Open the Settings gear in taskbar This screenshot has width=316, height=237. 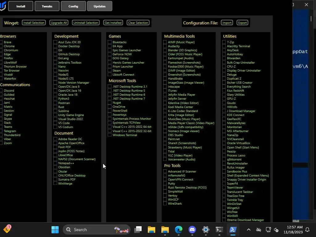point(206,230)
